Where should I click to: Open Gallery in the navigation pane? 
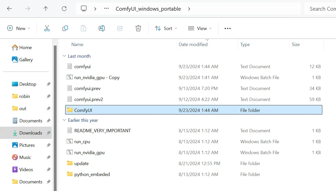coord(22,60)
